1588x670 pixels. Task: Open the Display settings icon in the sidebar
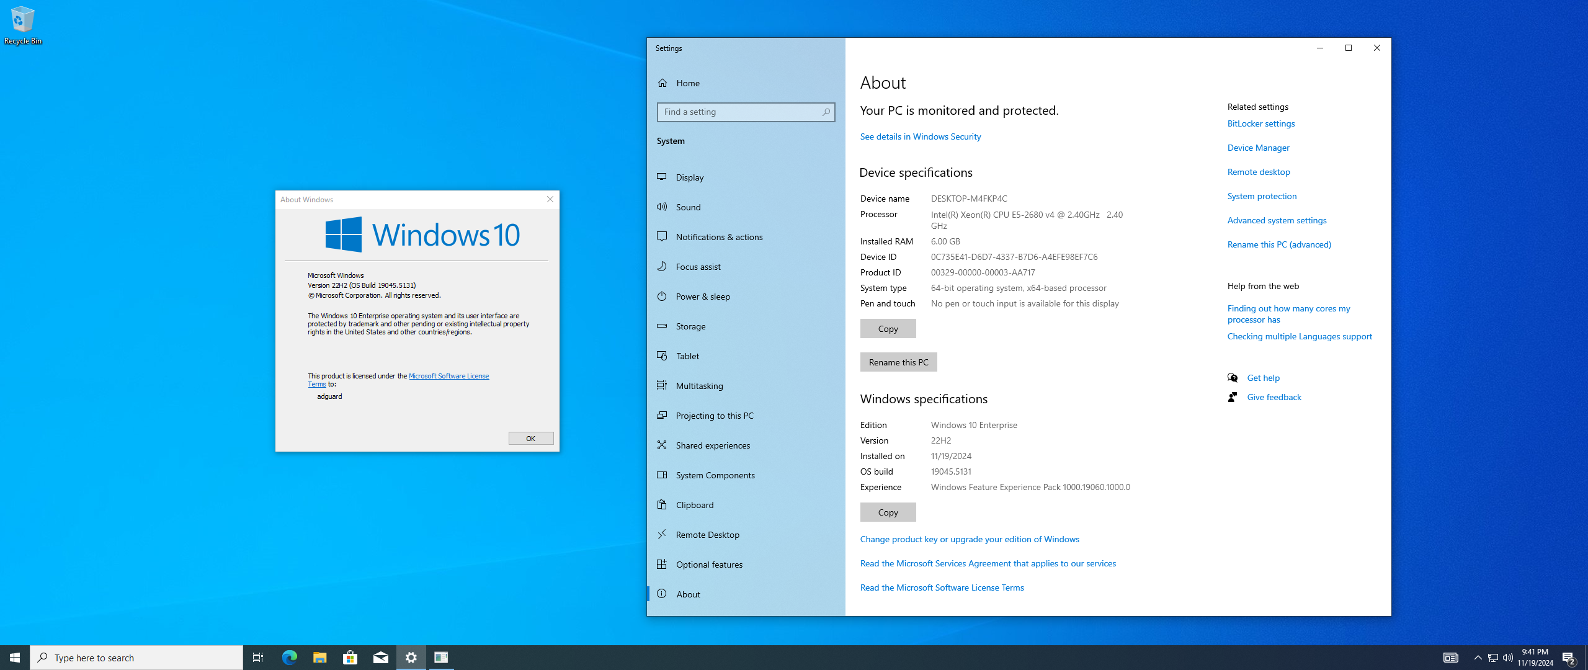click(662, 177)
